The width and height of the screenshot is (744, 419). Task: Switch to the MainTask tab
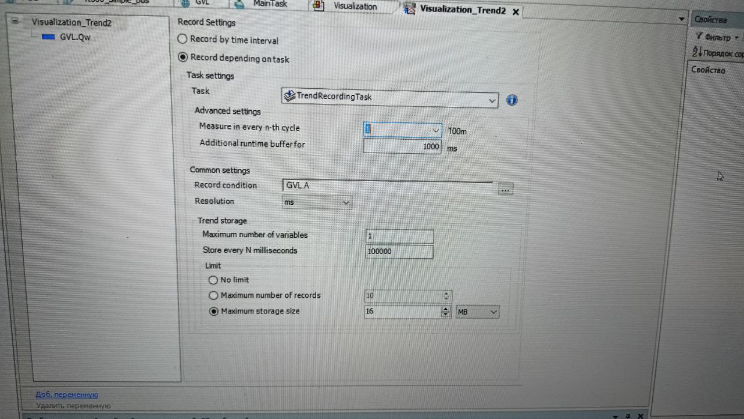(x=269, y=4)
